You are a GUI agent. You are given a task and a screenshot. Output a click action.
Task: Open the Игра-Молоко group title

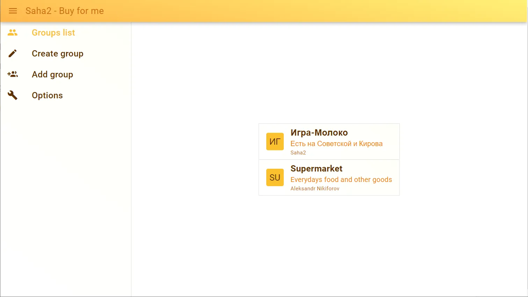click(319, 132)
